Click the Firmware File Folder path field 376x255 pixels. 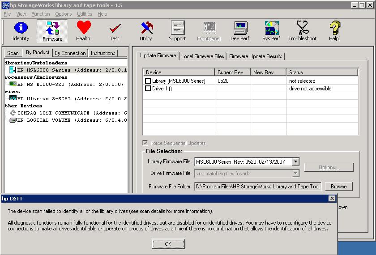257,187
